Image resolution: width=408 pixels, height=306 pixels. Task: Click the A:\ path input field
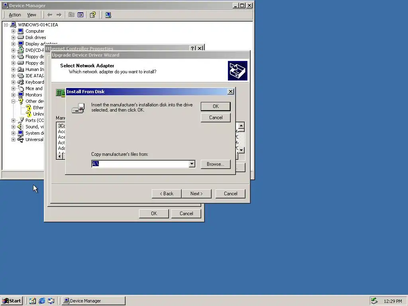(x=140, y=164)
